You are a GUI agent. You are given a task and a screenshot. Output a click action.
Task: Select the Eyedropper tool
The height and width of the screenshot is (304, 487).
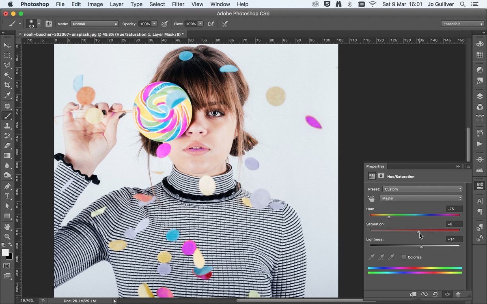click(7, 95)
